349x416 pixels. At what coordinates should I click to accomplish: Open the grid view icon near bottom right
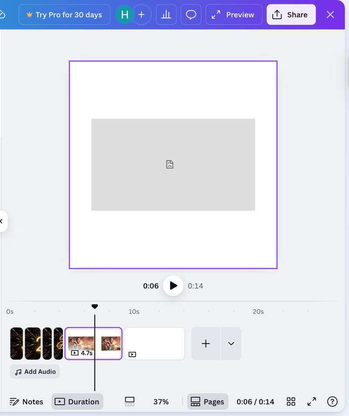click(x=291, y=402)
